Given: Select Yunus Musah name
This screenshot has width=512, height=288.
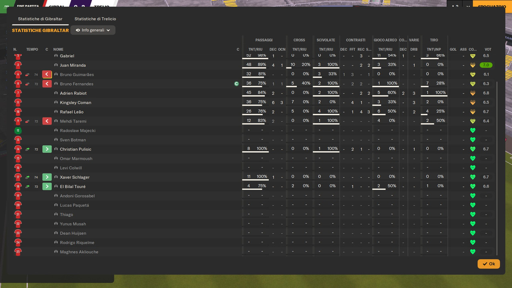Looking at the screenshot, I should pos(73,224).
